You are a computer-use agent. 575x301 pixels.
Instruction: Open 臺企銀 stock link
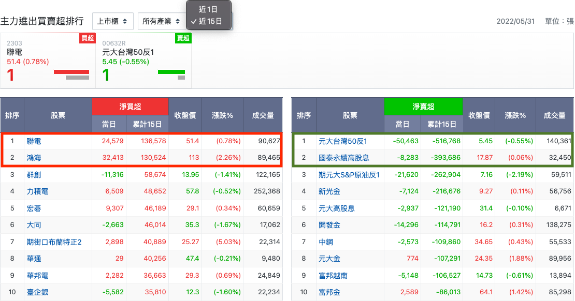pyautogui.click(x=37, y=292)
